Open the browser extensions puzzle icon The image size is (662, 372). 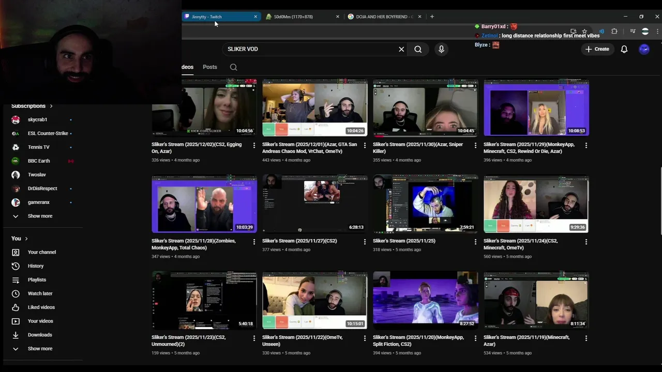pyautogui.click(x=614, y=32)
